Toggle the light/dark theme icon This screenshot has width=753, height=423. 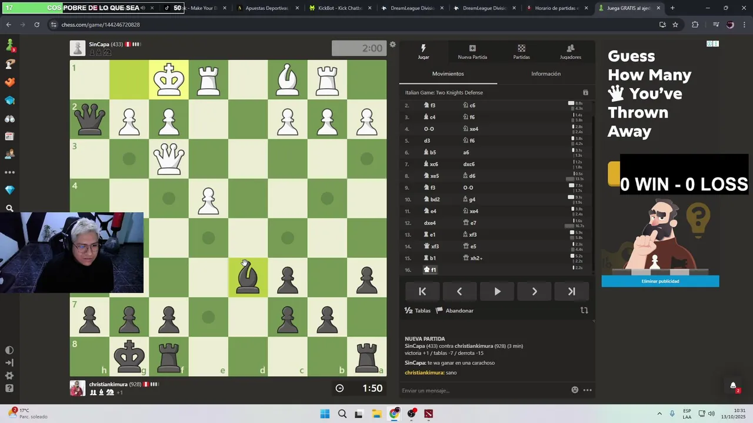click(9, 350)
